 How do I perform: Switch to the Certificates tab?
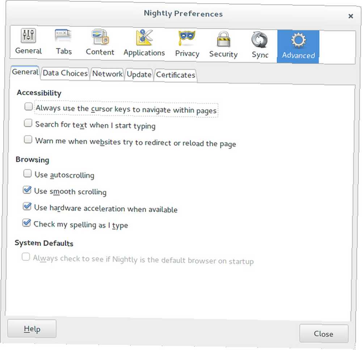[x=176, y=75]
